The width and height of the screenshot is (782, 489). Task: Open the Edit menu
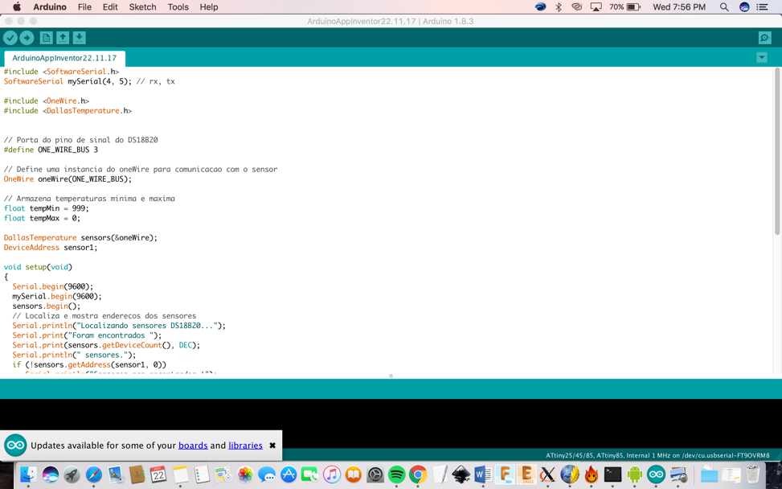pyautogui.click(x=110, y=7)
